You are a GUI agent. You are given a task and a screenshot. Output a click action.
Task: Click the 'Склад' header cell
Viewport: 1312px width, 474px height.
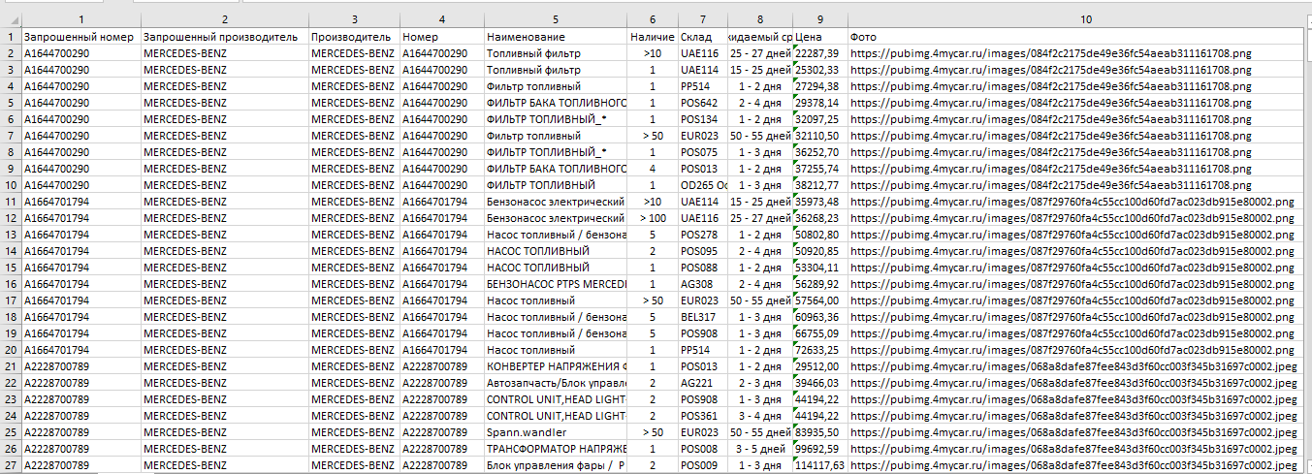702,37
